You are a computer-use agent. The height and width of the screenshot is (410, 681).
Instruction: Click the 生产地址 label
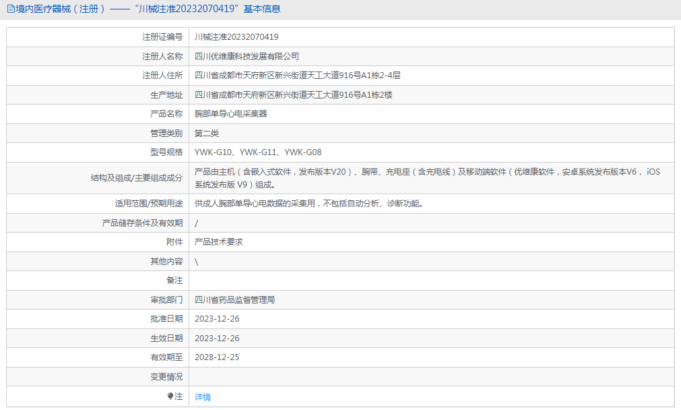(x=166, y=95)
